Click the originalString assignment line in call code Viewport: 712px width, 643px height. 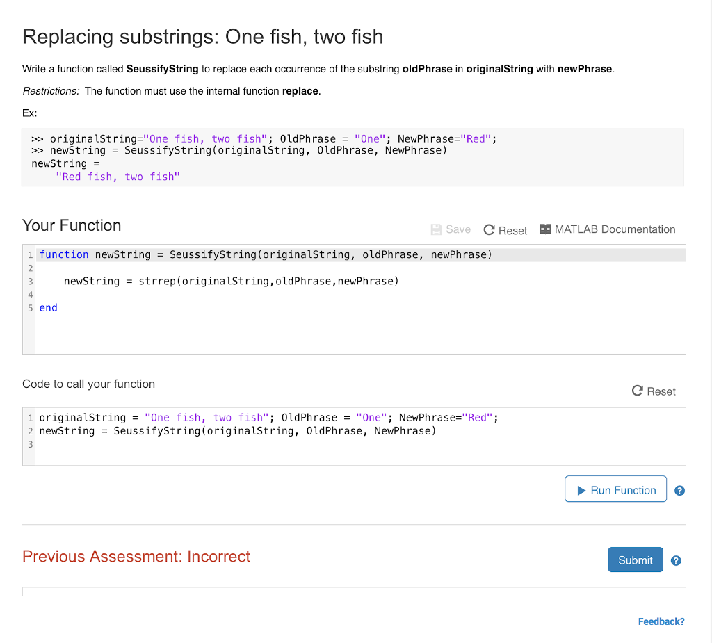(268, 418)
